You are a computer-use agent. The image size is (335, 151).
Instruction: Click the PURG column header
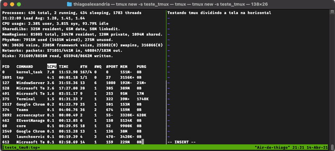pos(142,67)
